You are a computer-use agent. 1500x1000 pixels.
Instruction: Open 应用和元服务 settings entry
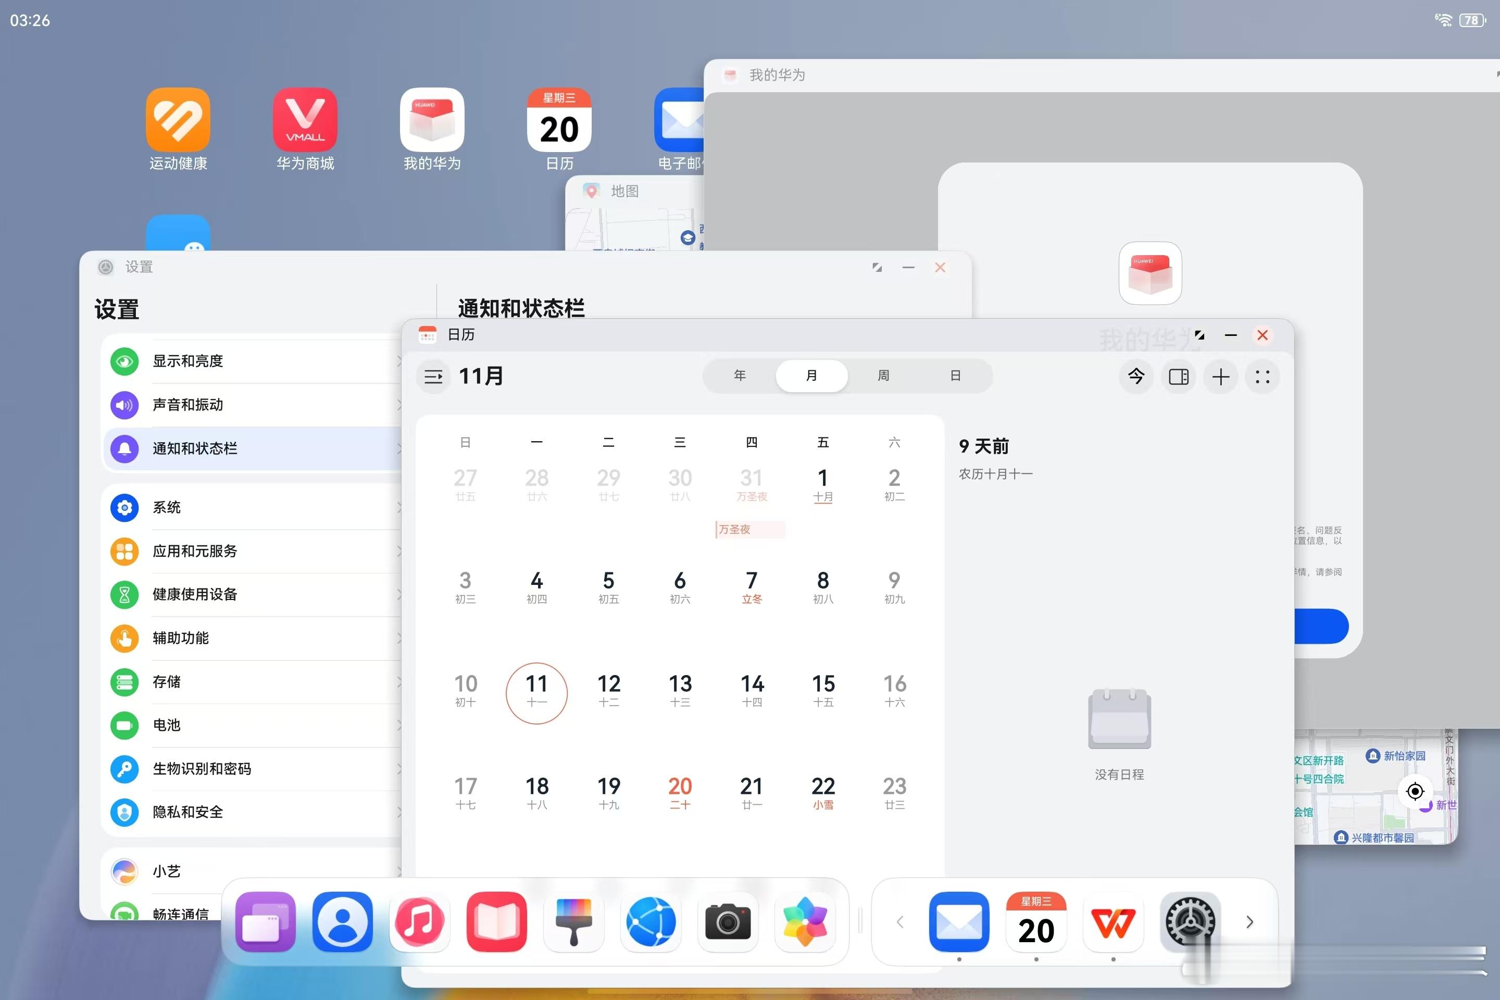tap(252, 551)
